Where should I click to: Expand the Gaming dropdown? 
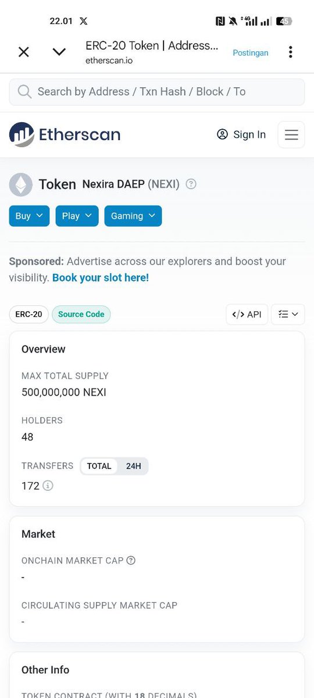pos(133,216)
